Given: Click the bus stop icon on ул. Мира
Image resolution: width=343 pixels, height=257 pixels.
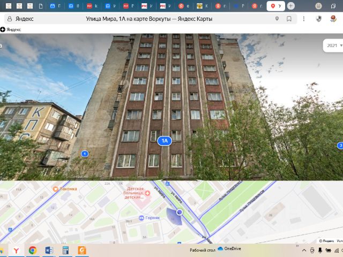Looking at the screenshot, I should click(167, 184).
